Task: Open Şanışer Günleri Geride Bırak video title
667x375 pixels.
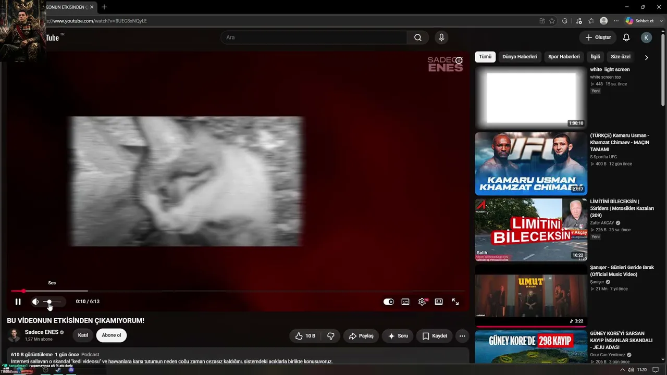Action: [622, 271]
